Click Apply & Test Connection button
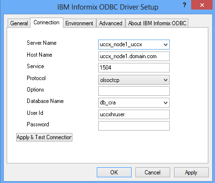 [44, 137]
